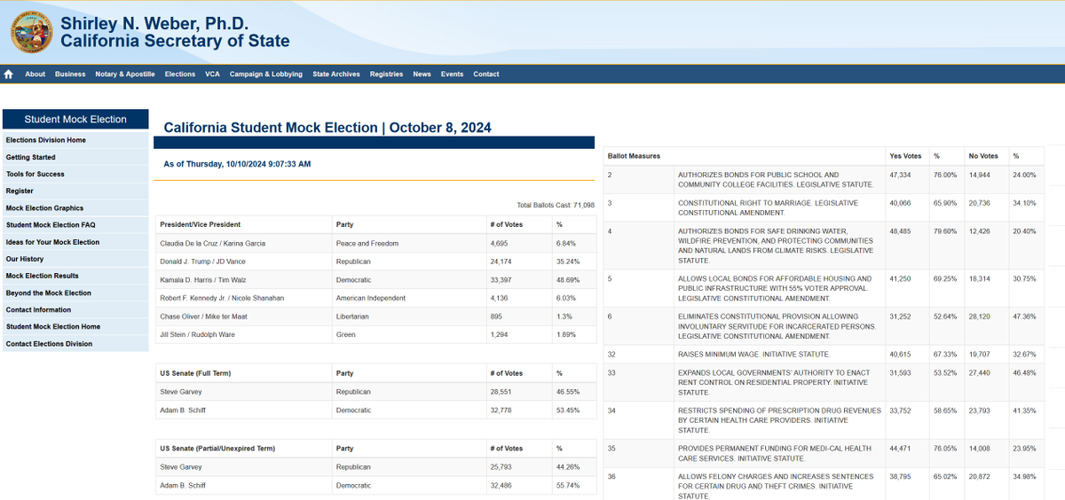Click the California state seal logo
1065x500 pixels.
click(32, 32)
